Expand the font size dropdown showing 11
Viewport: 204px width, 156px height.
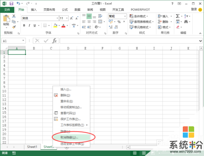click(x=64, y=18)
